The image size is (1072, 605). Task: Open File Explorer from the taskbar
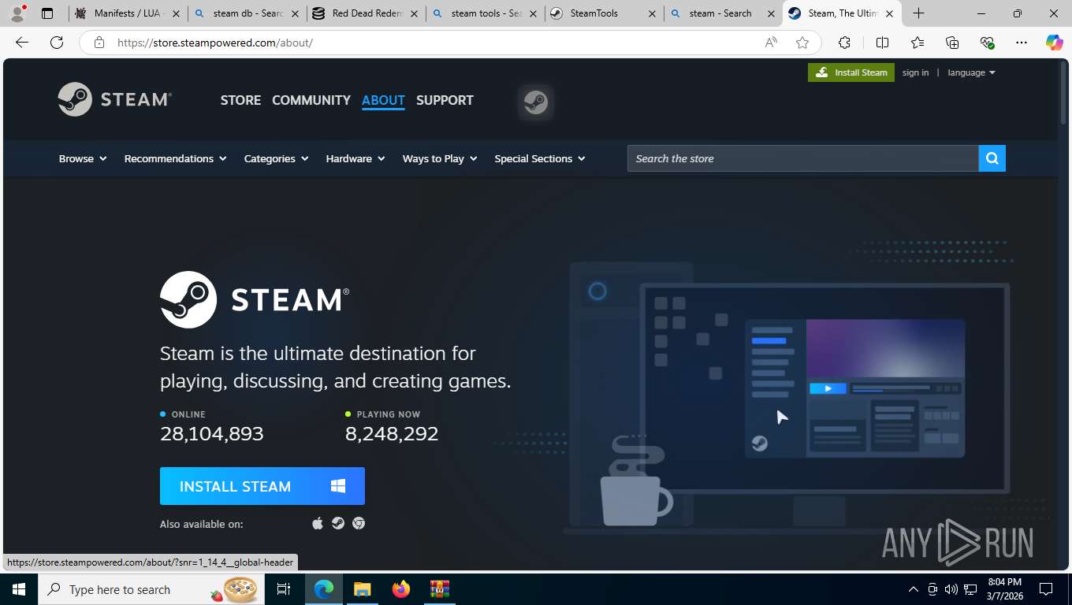362,589
